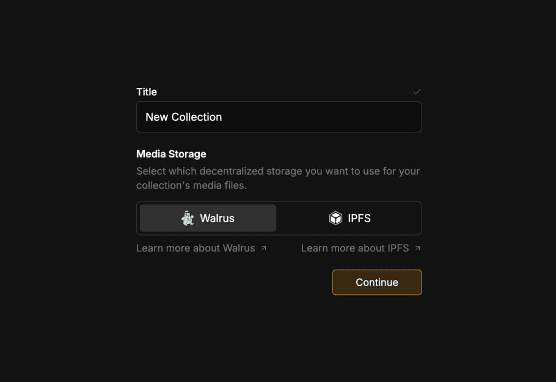Focus the Title input field
This screenshot has width=556, height=382.
(279, 117)
